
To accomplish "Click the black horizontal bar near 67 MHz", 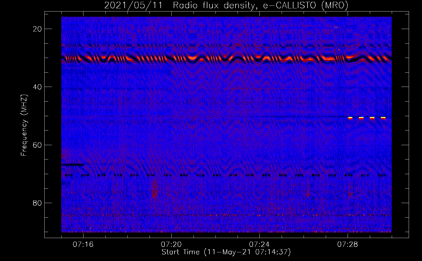I will (x=73, y=165).
